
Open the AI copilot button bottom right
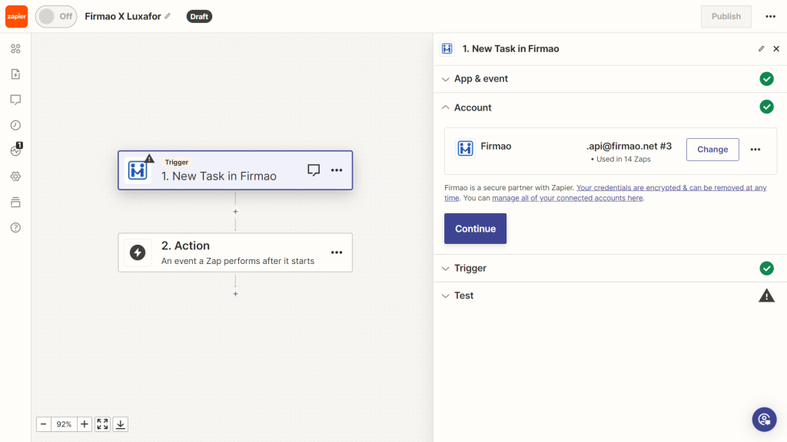[764, 419]
